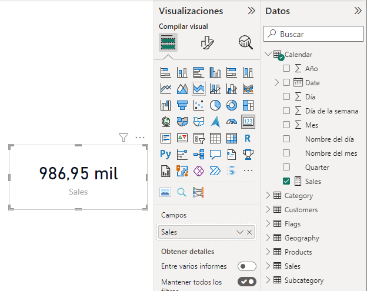Collapse the Visualizaciones pane

251,11
